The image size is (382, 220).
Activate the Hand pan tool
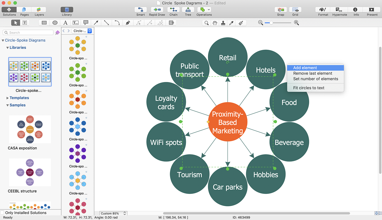215,23
